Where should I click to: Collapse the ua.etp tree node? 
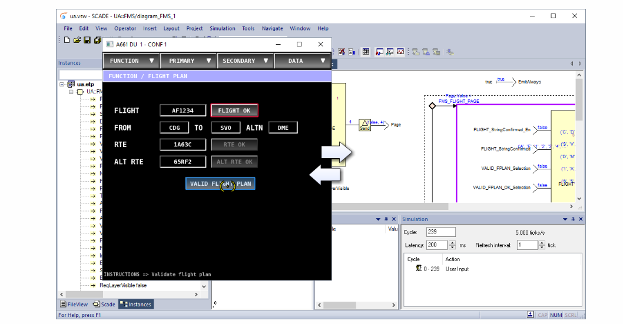[62, 85]
